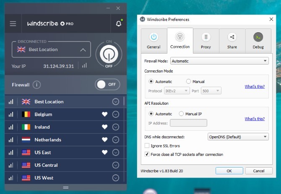281x194 pixels.
Task: Click the heart icon next to Belgium
Action: (x=105, y=114)
